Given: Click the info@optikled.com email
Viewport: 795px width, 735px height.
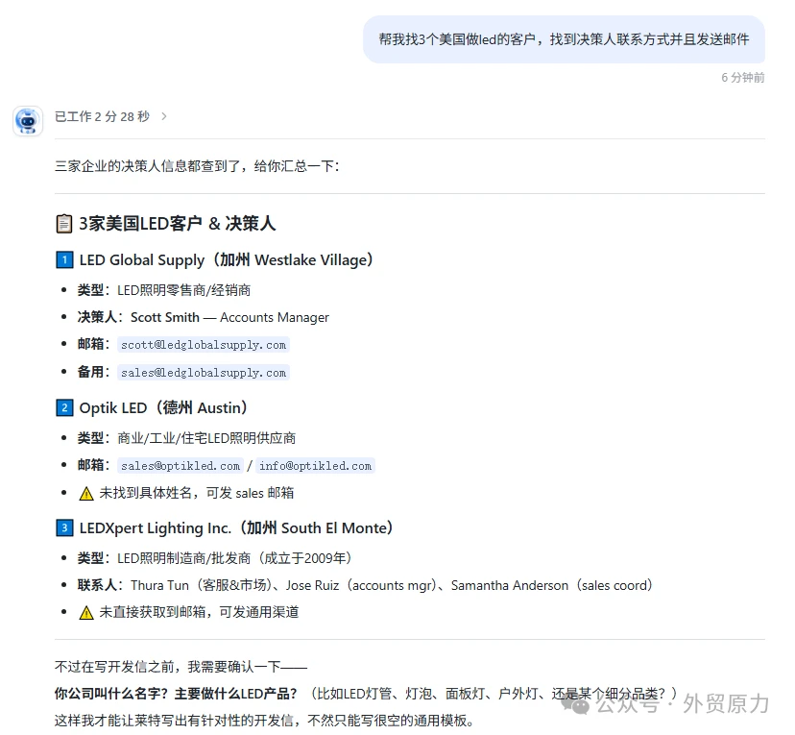Looking at the screenshot, I should (x=315, y=466).
